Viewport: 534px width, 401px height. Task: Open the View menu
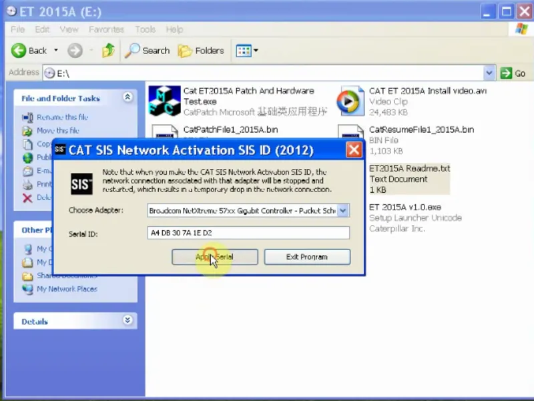point(69,29)
